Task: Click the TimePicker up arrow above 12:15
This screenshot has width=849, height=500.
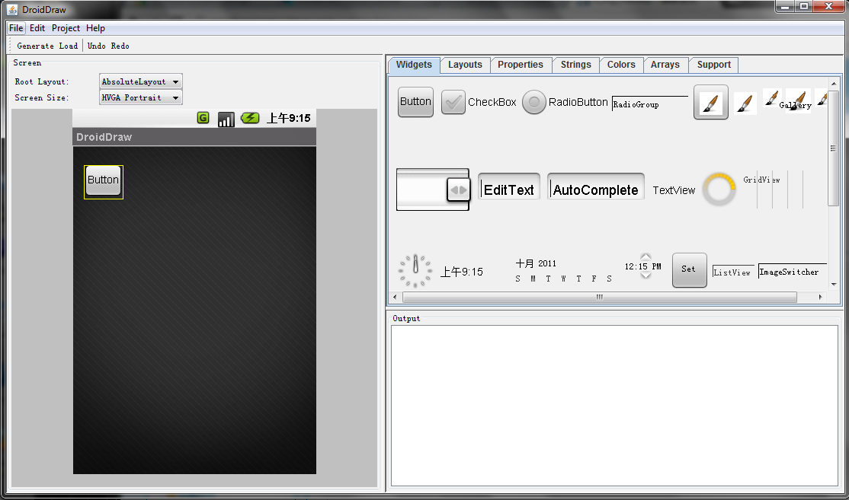Action: 646,256
